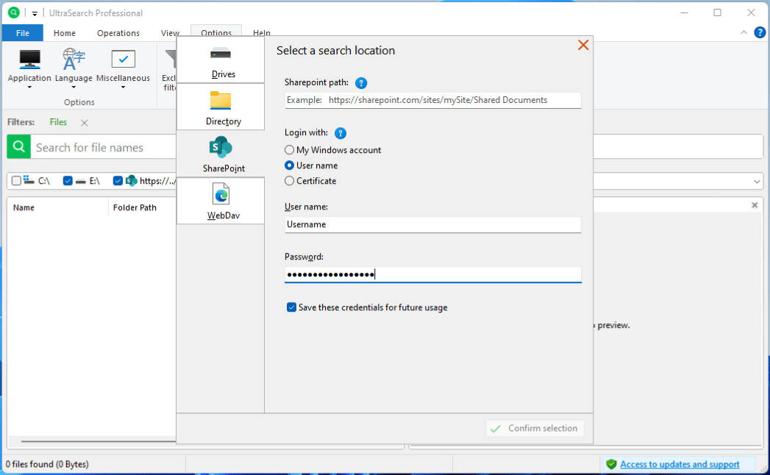
Task: Pick the WebDav location icon
Action: tap(221, 194)
